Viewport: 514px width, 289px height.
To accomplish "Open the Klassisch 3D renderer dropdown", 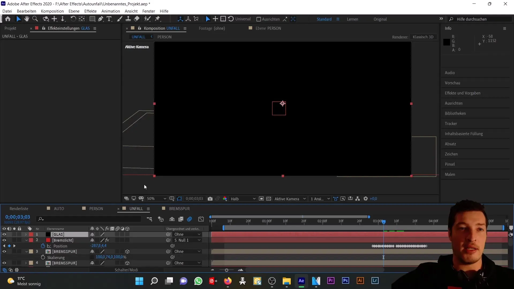I will (423, 37).
